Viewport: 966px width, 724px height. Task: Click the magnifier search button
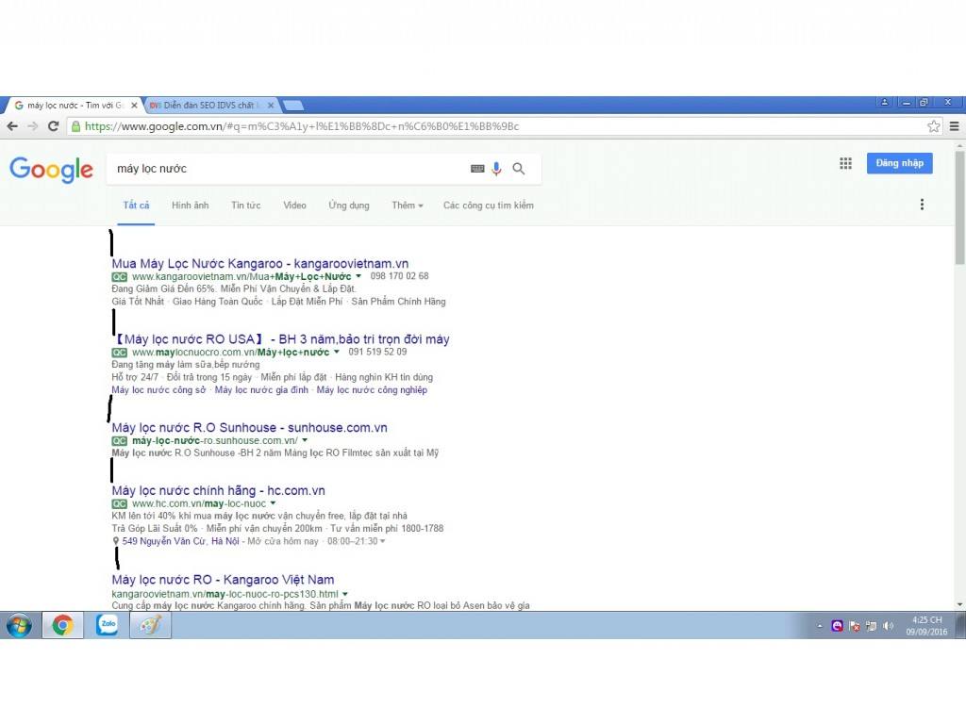click(x=519, y=169)
